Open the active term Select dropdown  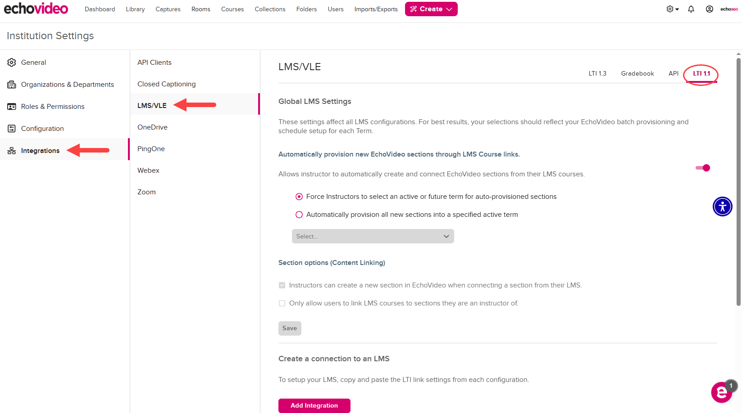point(373,236)
